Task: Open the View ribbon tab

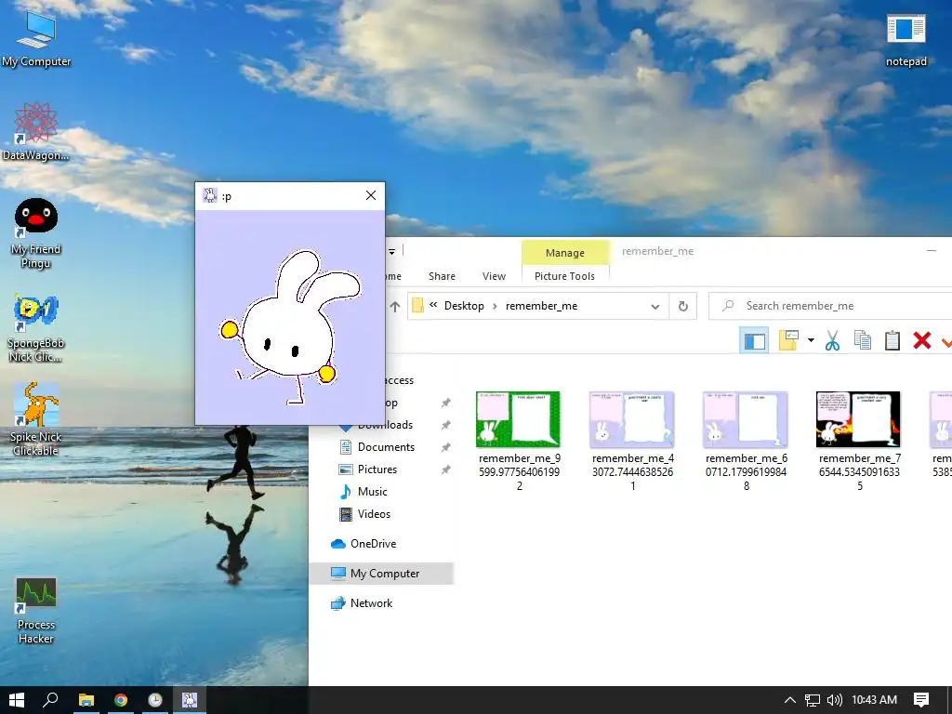Action: click(495, 276)
